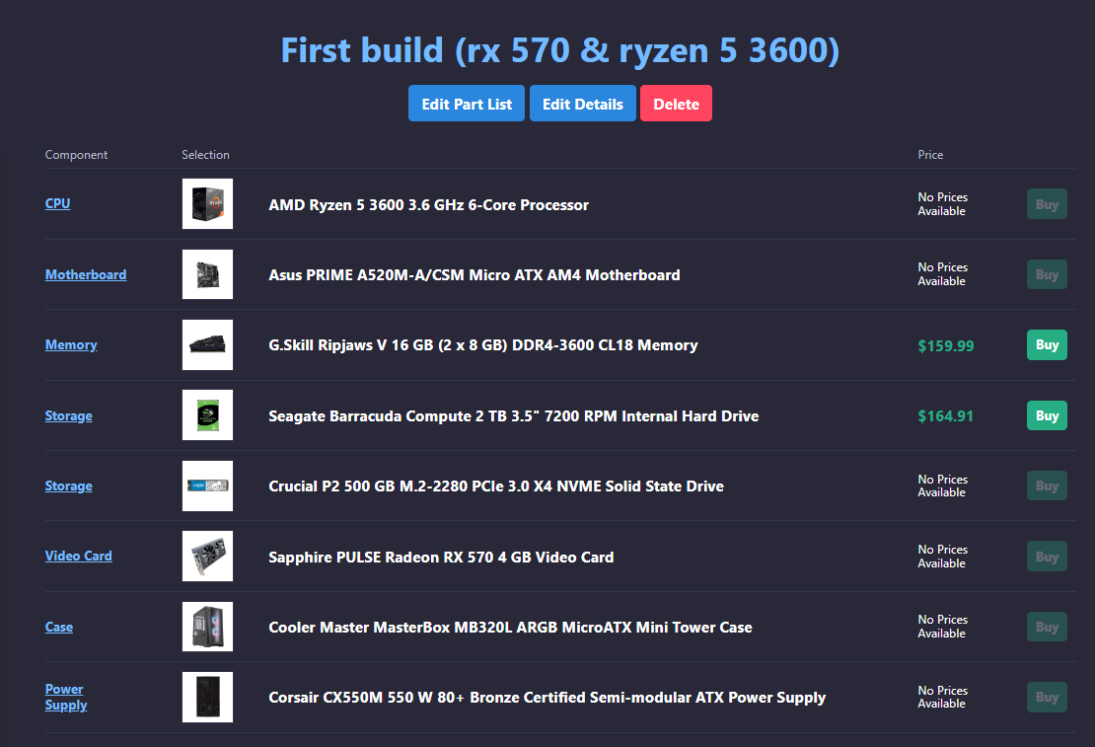Image resolution: width=1095 pixels, height=747 pixels.
Task: Click the Edit Part List button
Action: point(467,104)
